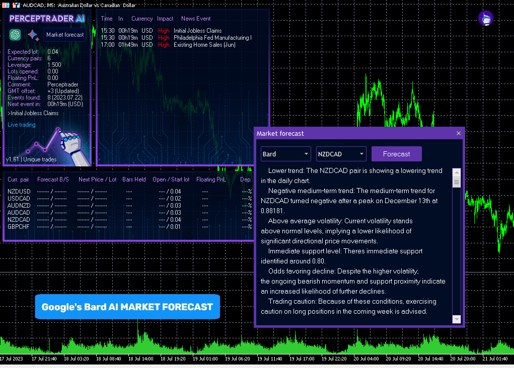Open the NZDCAD currency pair dropdown
The width and height of the screenshot is (514, 368).
(341, 154)
